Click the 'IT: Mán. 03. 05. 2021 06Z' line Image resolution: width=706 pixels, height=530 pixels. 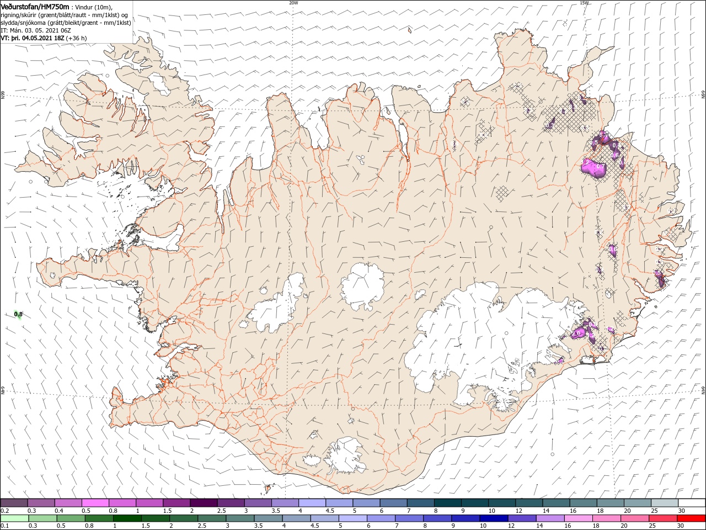(x=36, y=30)
